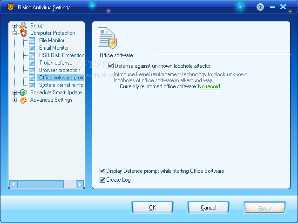298x223 pixels.
Task: Select the Setup tree label
Action: (37, 26)
